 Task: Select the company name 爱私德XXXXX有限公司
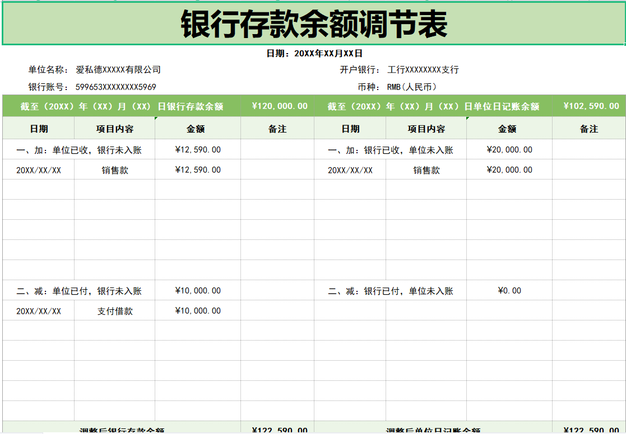coord(115,69)
